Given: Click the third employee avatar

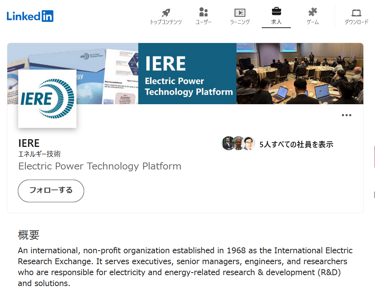Looking at the screenshot, I should click(x=249, y=144).
